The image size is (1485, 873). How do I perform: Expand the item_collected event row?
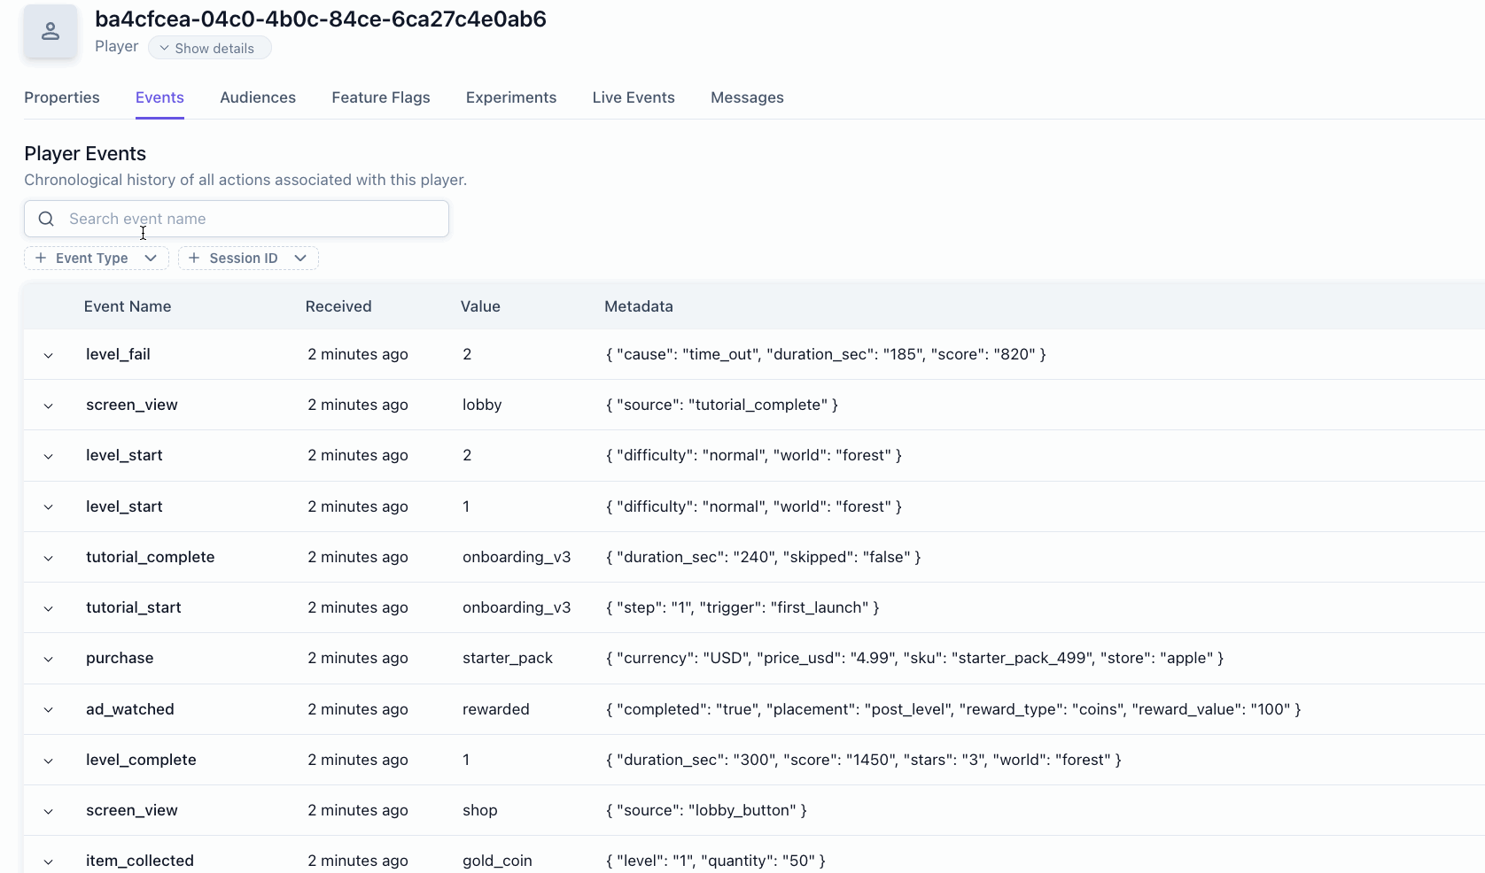click(x=49, y=861)
